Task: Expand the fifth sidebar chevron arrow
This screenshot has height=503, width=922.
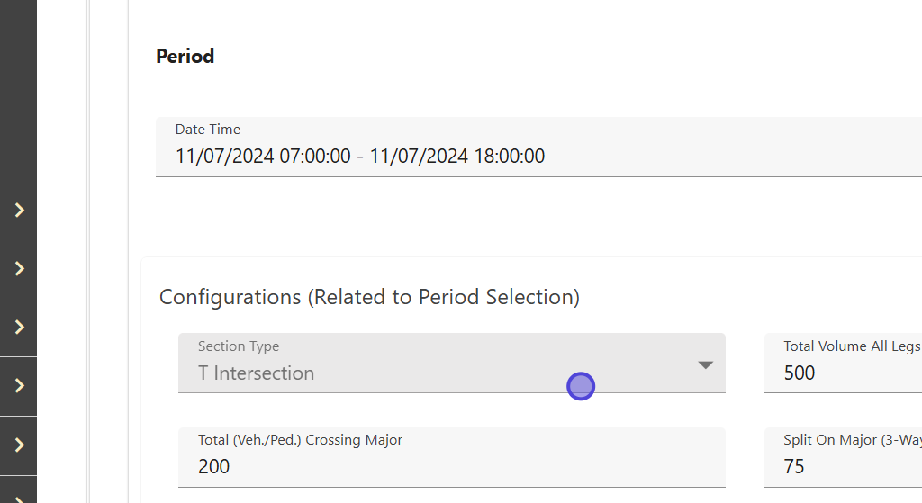Action: [x=19, y=445]
